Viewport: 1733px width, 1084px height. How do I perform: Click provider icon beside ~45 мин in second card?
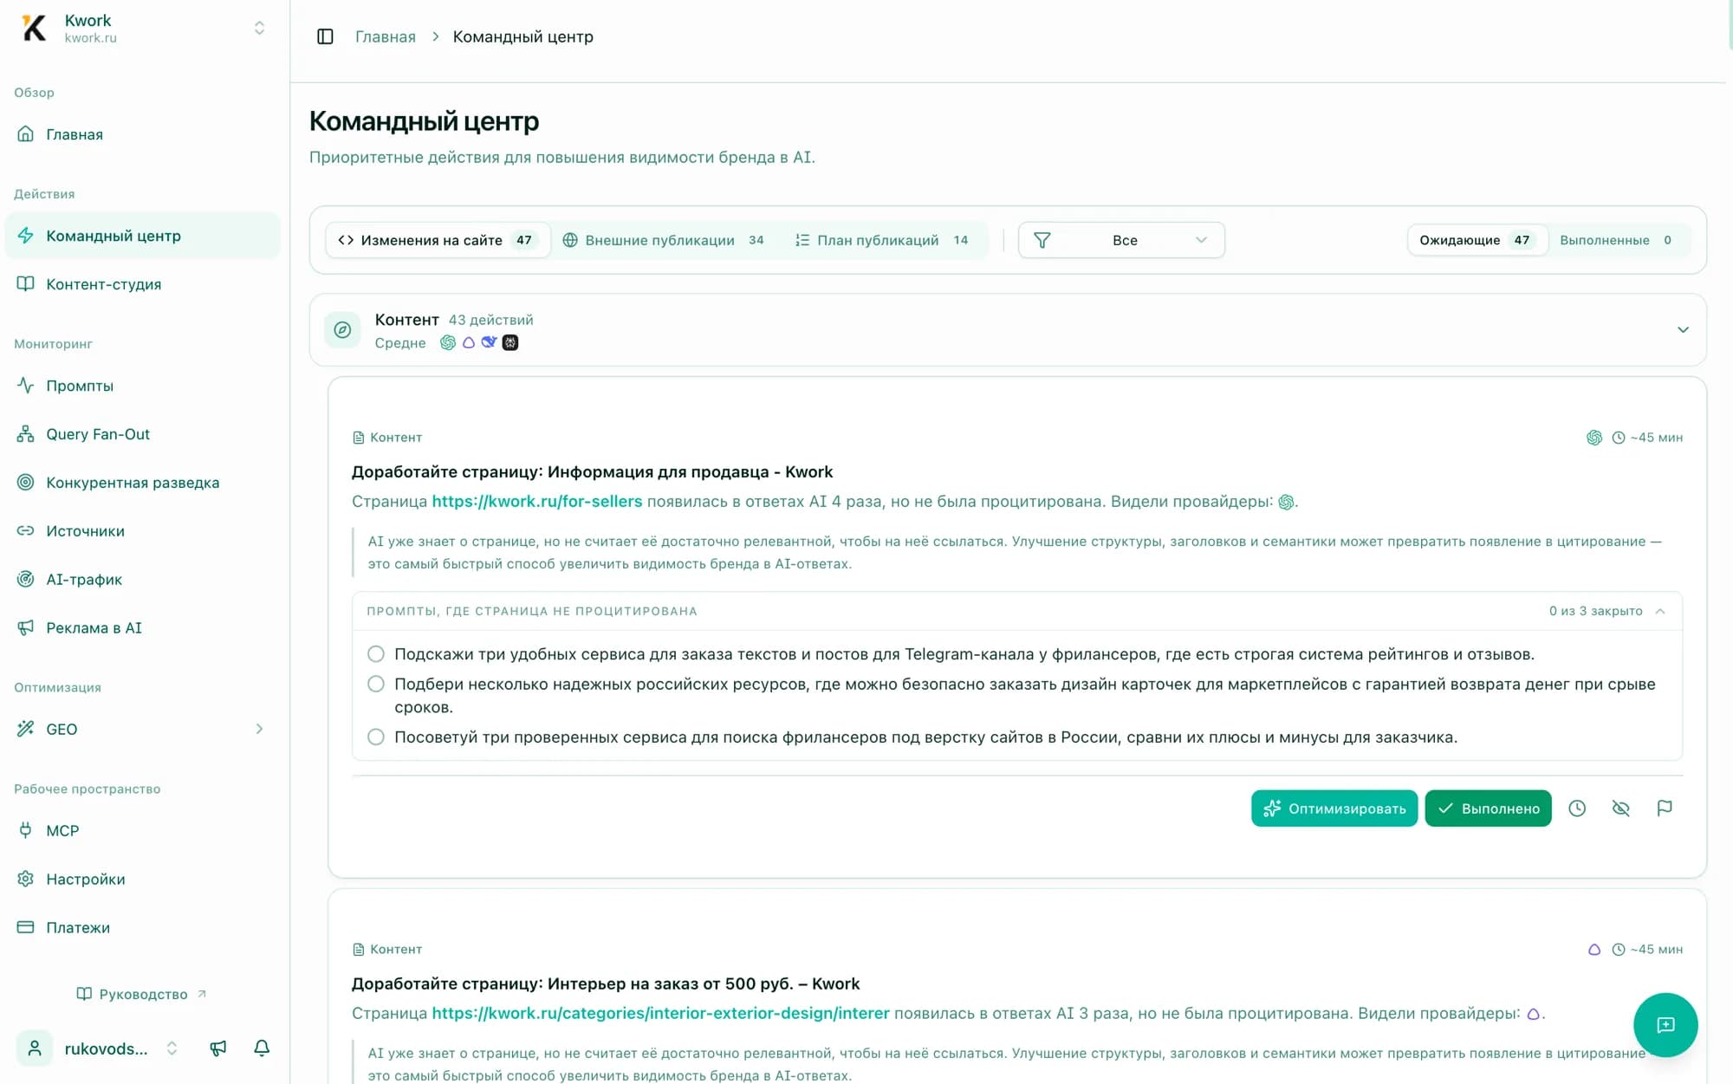1594,950
